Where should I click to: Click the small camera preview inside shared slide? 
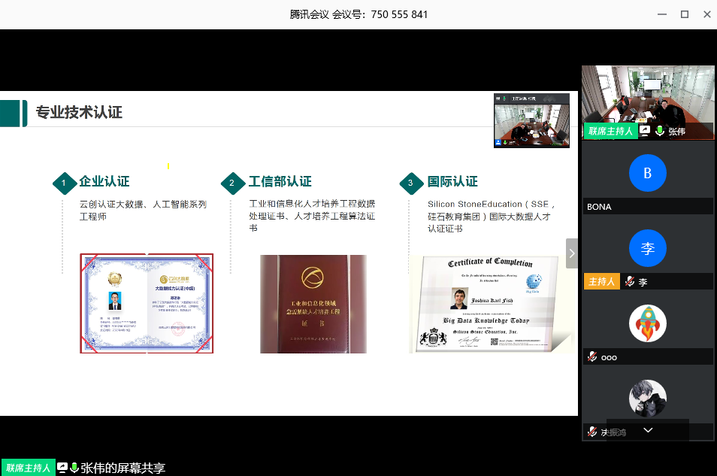pyautogui.click(x=531, y=120)
